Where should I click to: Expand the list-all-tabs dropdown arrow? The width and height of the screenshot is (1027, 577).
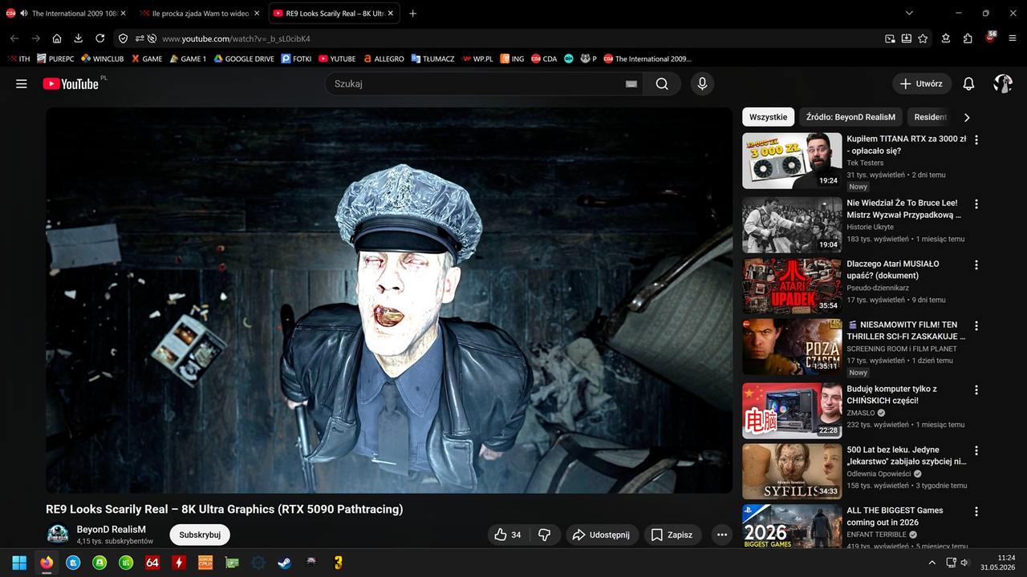click(x=909, y=13)
